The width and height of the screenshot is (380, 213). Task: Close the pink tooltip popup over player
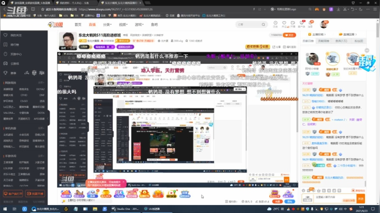pyautogui.click(x=123, y=182)
